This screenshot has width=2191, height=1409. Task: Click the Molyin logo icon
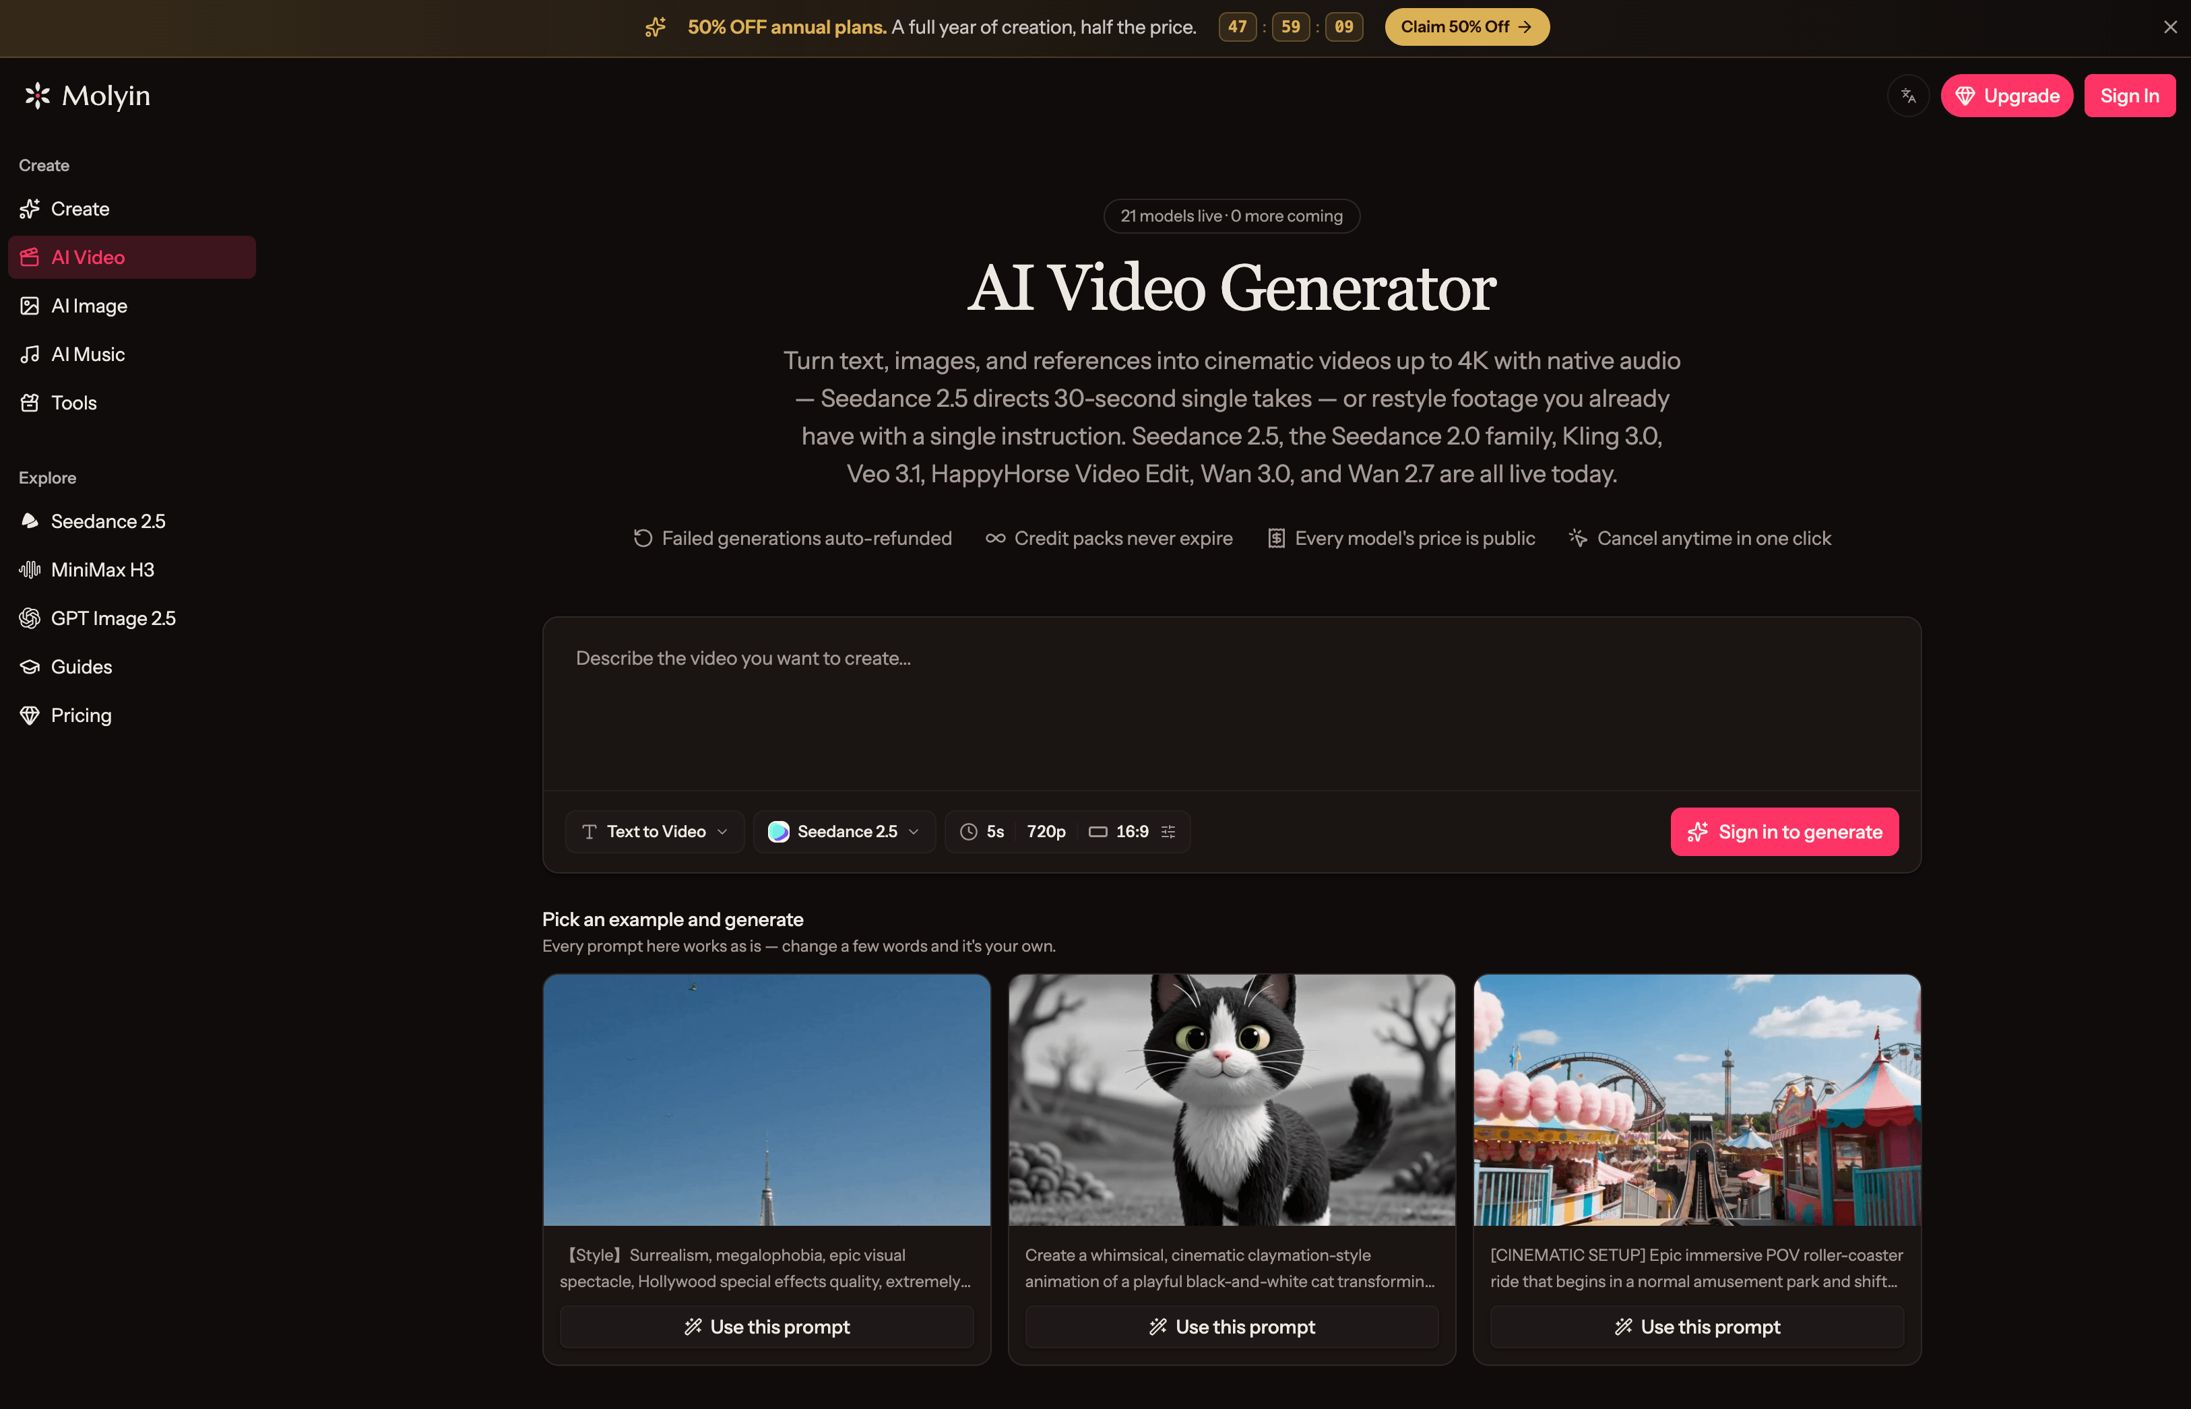(36, 95)
